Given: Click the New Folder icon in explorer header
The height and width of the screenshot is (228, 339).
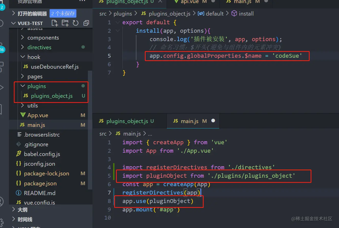Looking at the screenshot, I should (x=65, y=23).
